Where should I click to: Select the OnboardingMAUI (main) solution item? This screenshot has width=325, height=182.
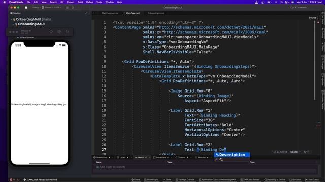click(33, 19)
